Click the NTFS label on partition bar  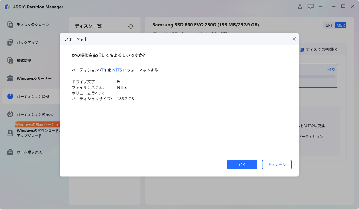click(x=331, y=69)
